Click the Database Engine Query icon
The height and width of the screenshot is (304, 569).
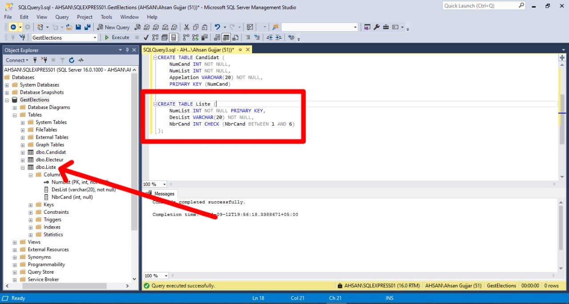coord(137,27)
